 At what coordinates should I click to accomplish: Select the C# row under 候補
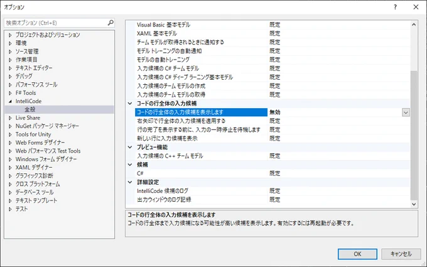(x=273, y=173)
